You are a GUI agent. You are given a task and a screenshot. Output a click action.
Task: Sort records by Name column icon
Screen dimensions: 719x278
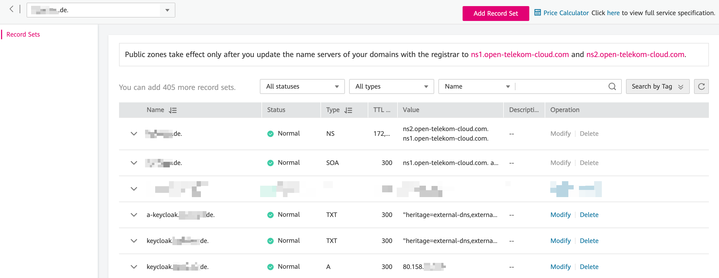tap(173, 110)
